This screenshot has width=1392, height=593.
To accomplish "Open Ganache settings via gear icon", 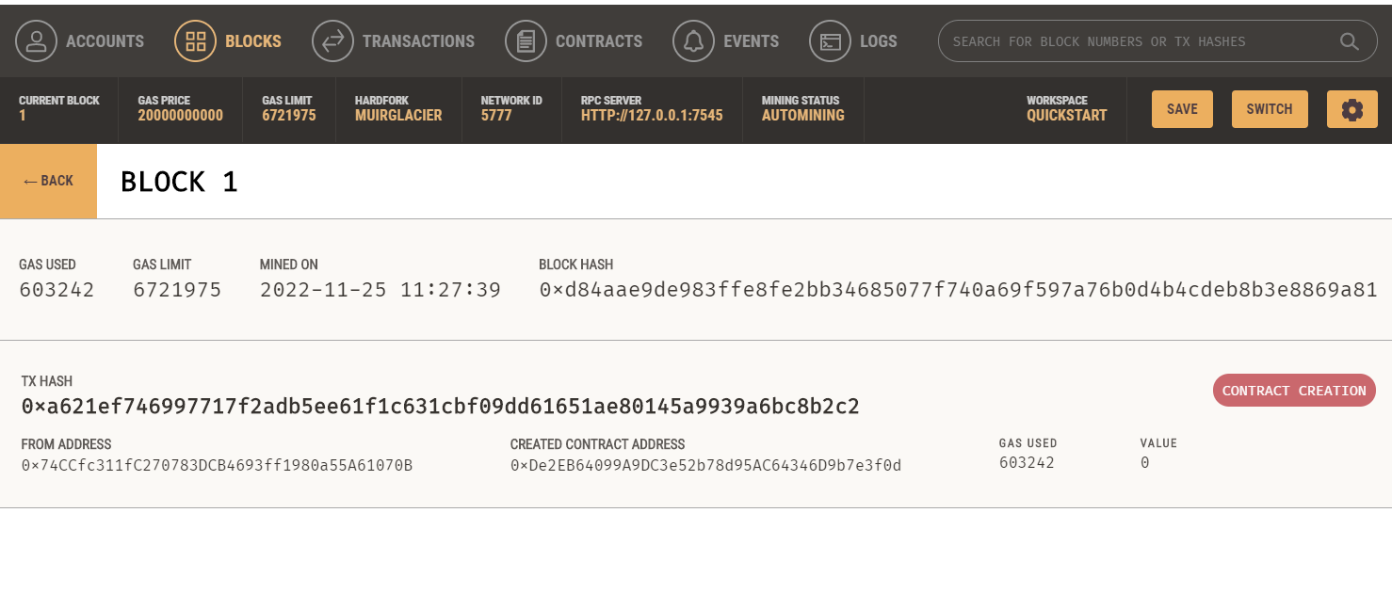I will [x=1352, y=109].
